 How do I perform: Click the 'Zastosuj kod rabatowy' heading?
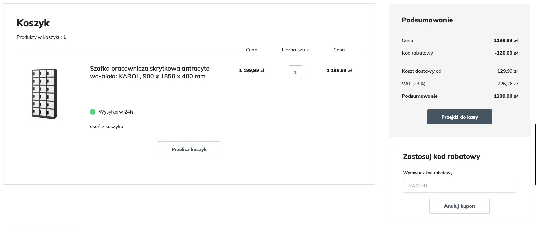(x=441, y=156)
